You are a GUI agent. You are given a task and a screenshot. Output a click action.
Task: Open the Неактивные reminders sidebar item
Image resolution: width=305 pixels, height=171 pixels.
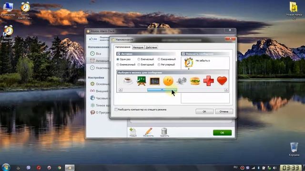tap(99, 68)
